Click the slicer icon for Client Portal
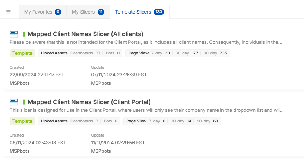Image resolution: width=304 pixels, height=163 pixels. pyautogui.click(x=14, y=102)
